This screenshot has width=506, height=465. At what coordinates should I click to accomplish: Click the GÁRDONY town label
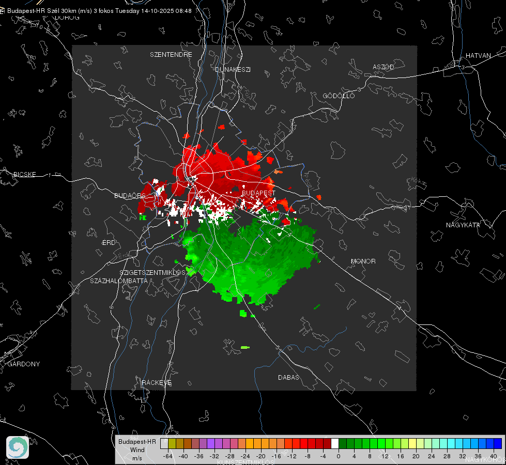point(24,364)
